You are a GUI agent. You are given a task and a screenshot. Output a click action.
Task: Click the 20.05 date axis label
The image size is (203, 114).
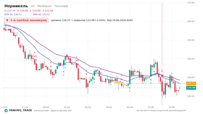point(109,107)
